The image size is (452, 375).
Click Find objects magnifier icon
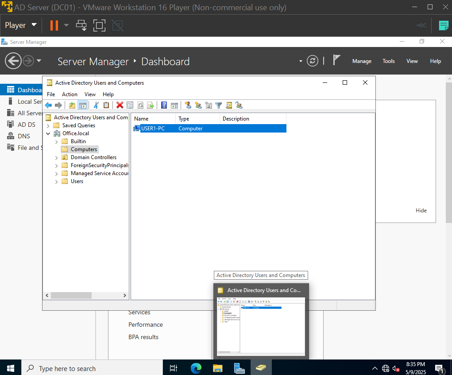click(229, 105)
